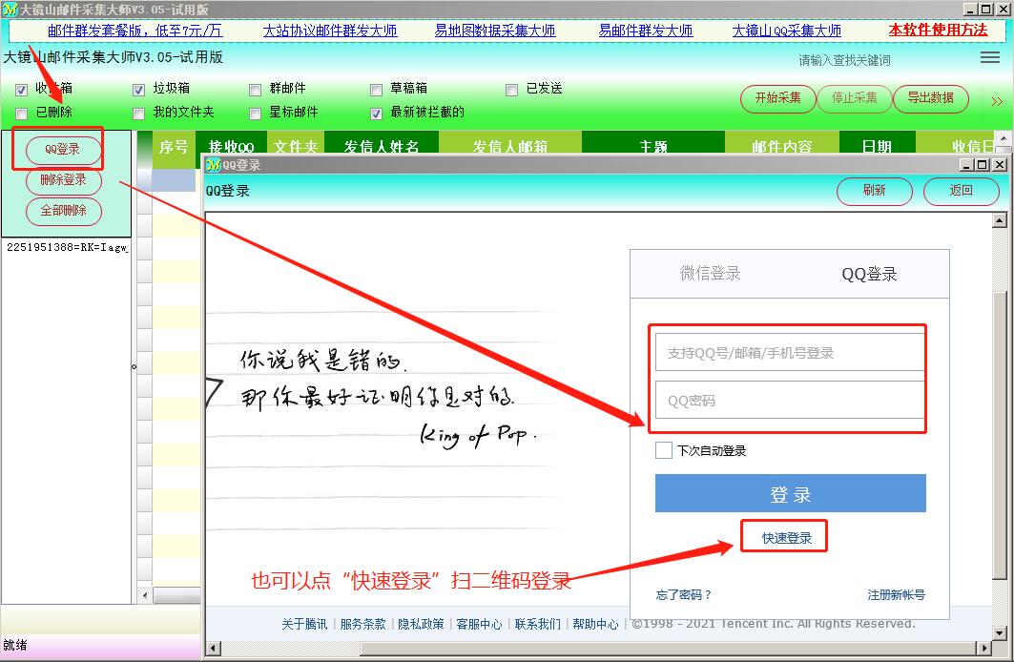Click the 停止采集 button
The height and width of the screenshot is (662, 1014).
[x=855, y=99]
